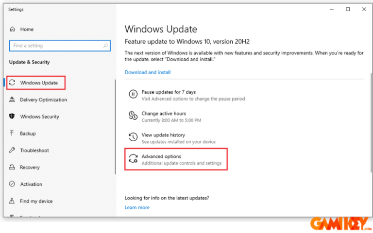This screenshot has width=373, height=233.
Task: Click the pause circle icon
Action: point(133,94)
